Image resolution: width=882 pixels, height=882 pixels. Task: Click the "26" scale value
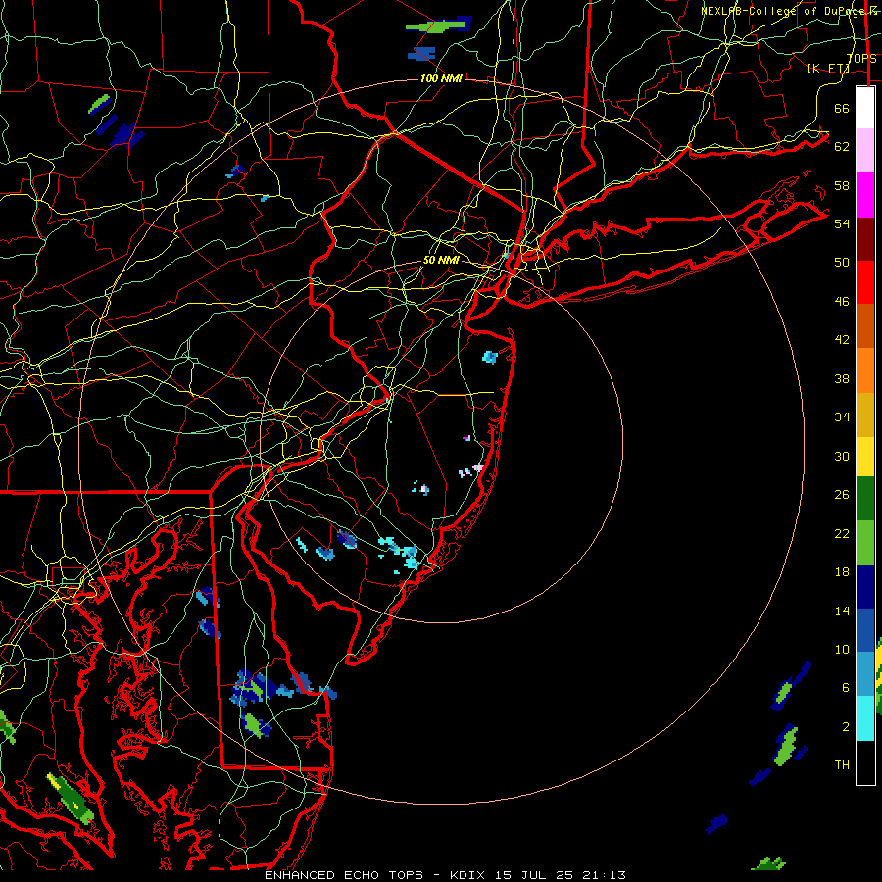(x=842, y=495)
